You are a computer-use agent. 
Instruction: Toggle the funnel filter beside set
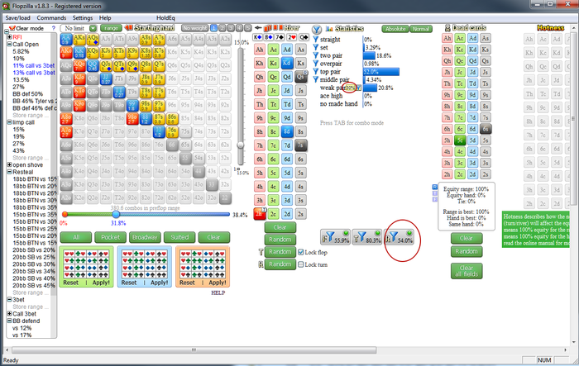click(316, 47)
